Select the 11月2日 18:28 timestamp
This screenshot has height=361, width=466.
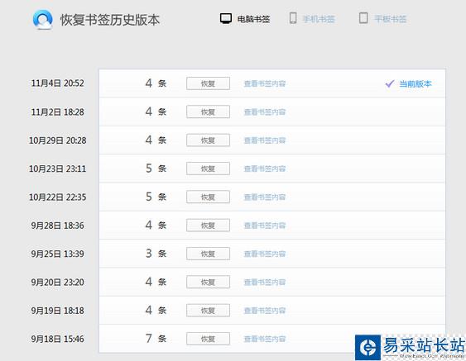pos(58,112)
